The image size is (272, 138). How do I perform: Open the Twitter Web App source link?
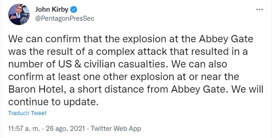[x=116, y=129]
